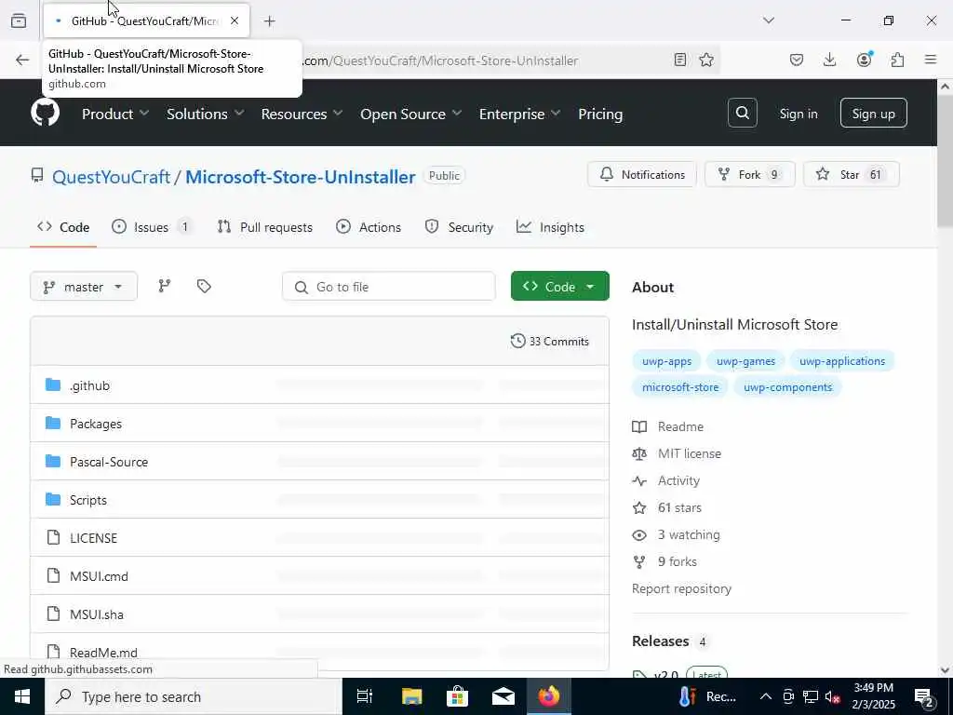Image resolution: width=953 pixels, height=715 pixels.
Task: Open Task View on the taskbar
Action: pyautogui.click(x=365, y=696)
